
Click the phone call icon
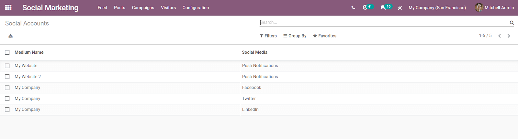(x=353, y=8)
